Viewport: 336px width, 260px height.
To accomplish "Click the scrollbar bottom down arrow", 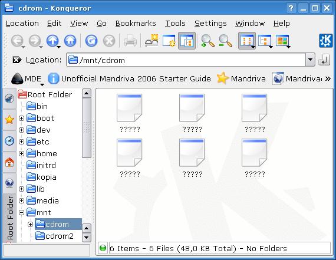I will 86,238.
